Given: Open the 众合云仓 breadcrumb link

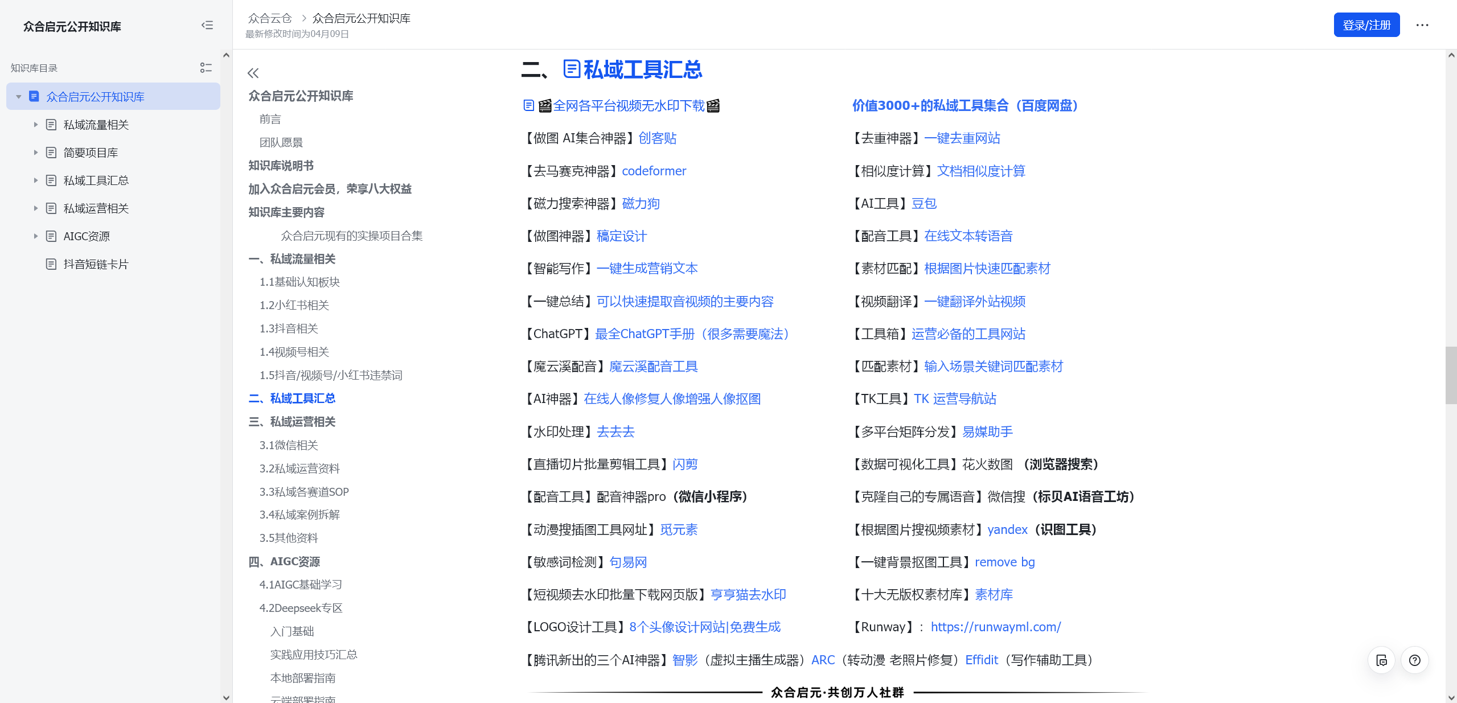Looking at the screenshot, I should [x=269, y=18].
